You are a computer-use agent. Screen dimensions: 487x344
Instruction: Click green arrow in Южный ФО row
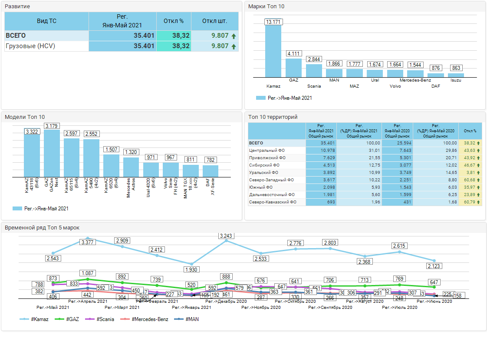tap(478, 187)
